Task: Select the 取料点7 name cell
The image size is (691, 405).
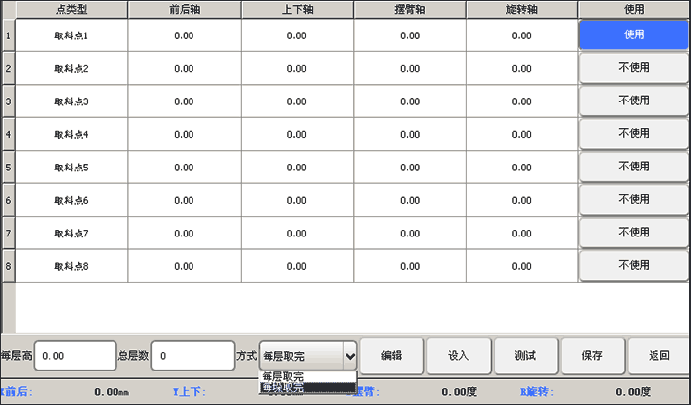Action: 71,234
